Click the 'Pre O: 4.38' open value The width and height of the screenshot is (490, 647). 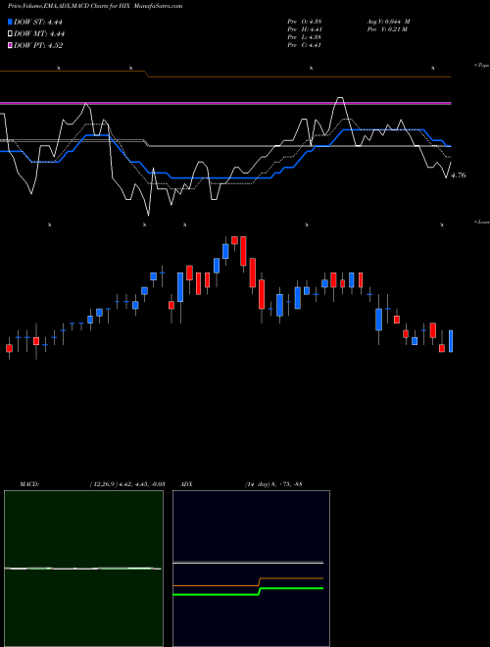point(305,22)
